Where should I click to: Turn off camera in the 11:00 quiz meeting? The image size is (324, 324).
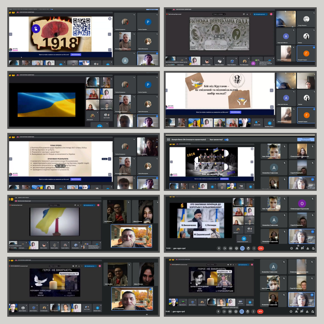(x=225, y=248)
